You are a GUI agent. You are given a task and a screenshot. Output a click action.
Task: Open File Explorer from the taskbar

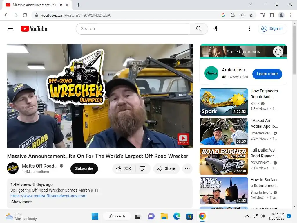click(x=164, y=216)
